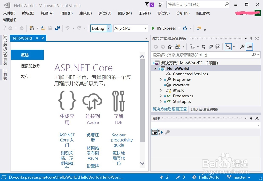
Task: Toggle auto-hide pin on the Properties panel
Action: [x=251, y=118]
